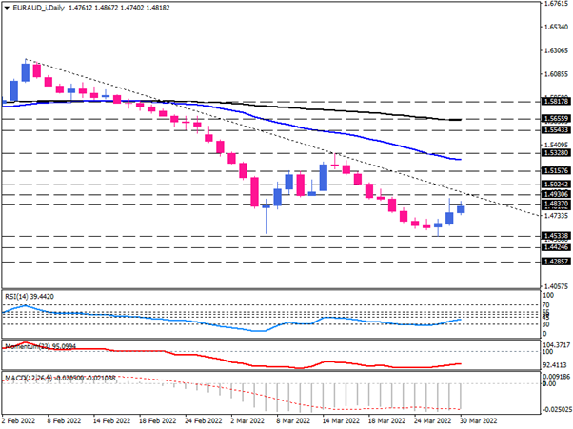
Task: Click the last blue candlestick on chart
Action: pyautogui.click(x=462, y=209)
